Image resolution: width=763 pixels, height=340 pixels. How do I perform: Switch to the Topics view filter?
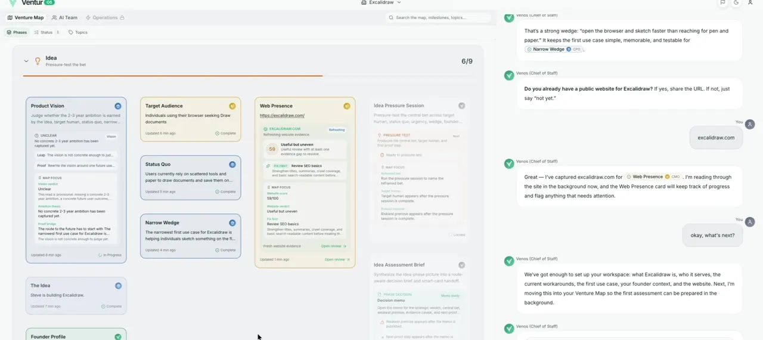[78, 32]
